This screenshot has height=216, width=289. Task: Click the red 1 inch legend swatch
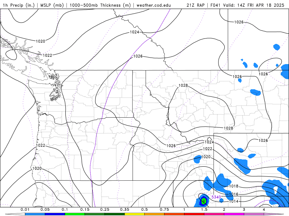194,214
